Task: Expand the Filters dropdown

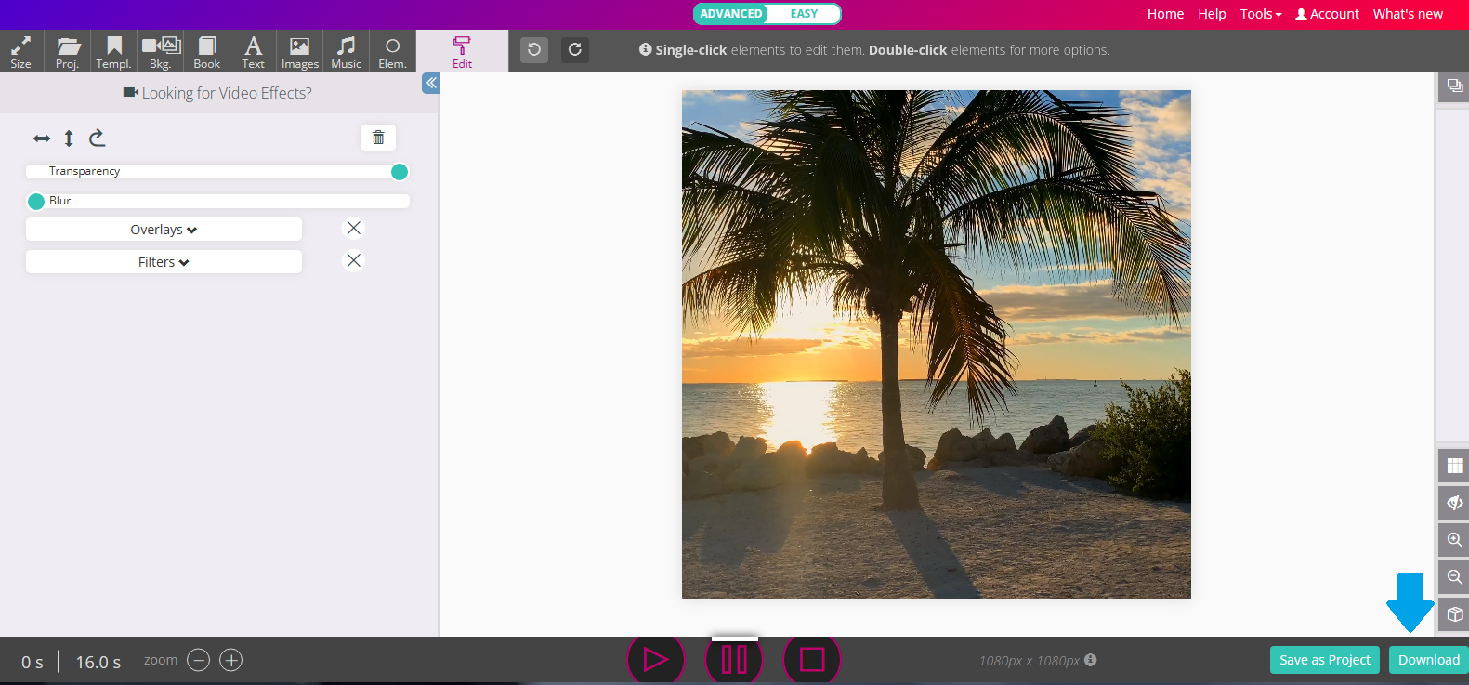Action: click(164, 262)
